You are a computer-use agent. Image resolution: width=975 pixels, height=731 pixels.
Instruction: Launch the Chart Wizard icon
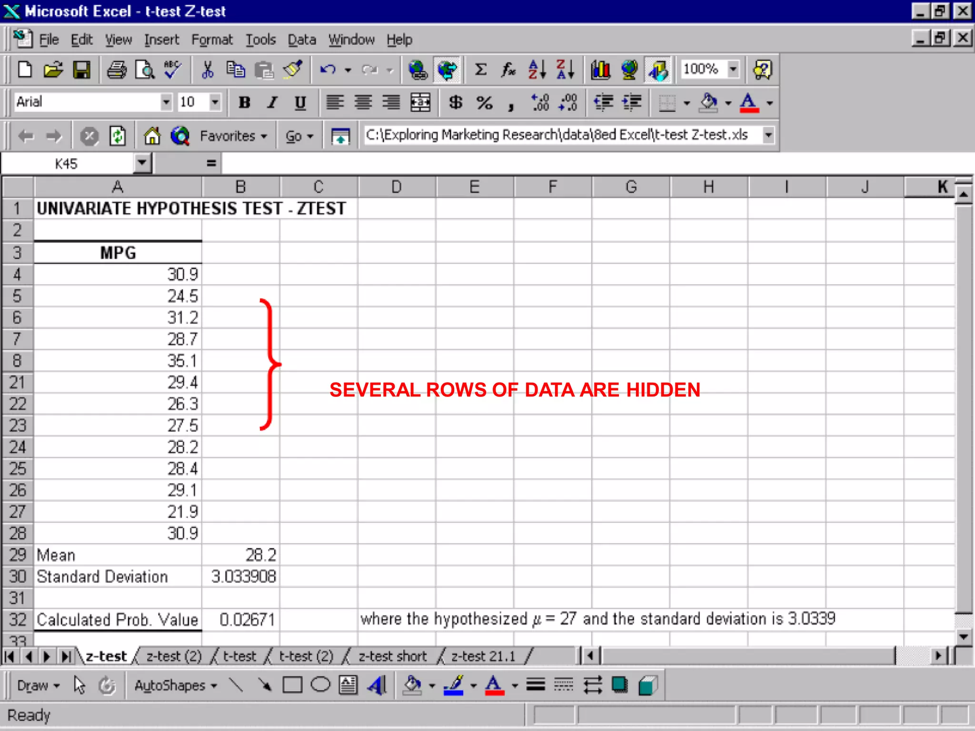(600, 70)
